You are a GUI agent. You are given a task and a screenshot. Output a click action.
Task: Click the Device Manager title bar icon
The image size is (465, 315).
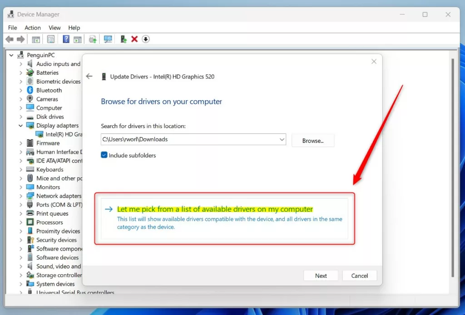click(x=11, y=14)
